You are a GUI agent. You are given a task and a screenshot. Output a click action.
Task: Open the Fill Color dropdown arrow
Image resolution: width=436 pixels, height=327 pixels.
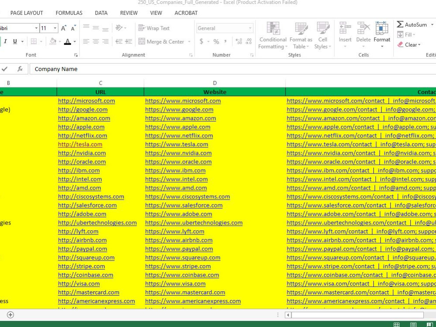tap(60, 42)
